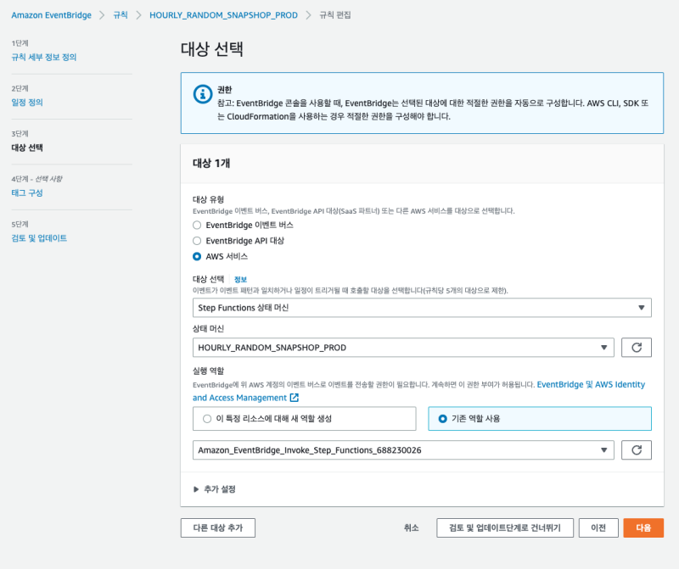Image resolution: width=679 pixels, height=569 pixels.
Task: Click 검토 및 업데이트단계로 건너뛰기 button
Action: coord(505,527)
